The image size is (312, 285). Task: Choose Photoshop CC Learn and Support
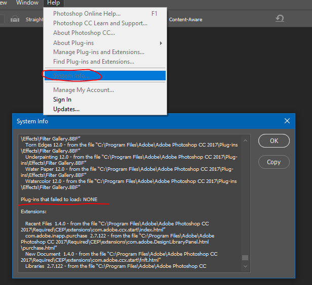pyautogui.click(x=105, y=23)
